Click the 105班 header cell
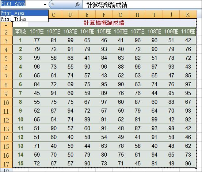 pos(104,32)
